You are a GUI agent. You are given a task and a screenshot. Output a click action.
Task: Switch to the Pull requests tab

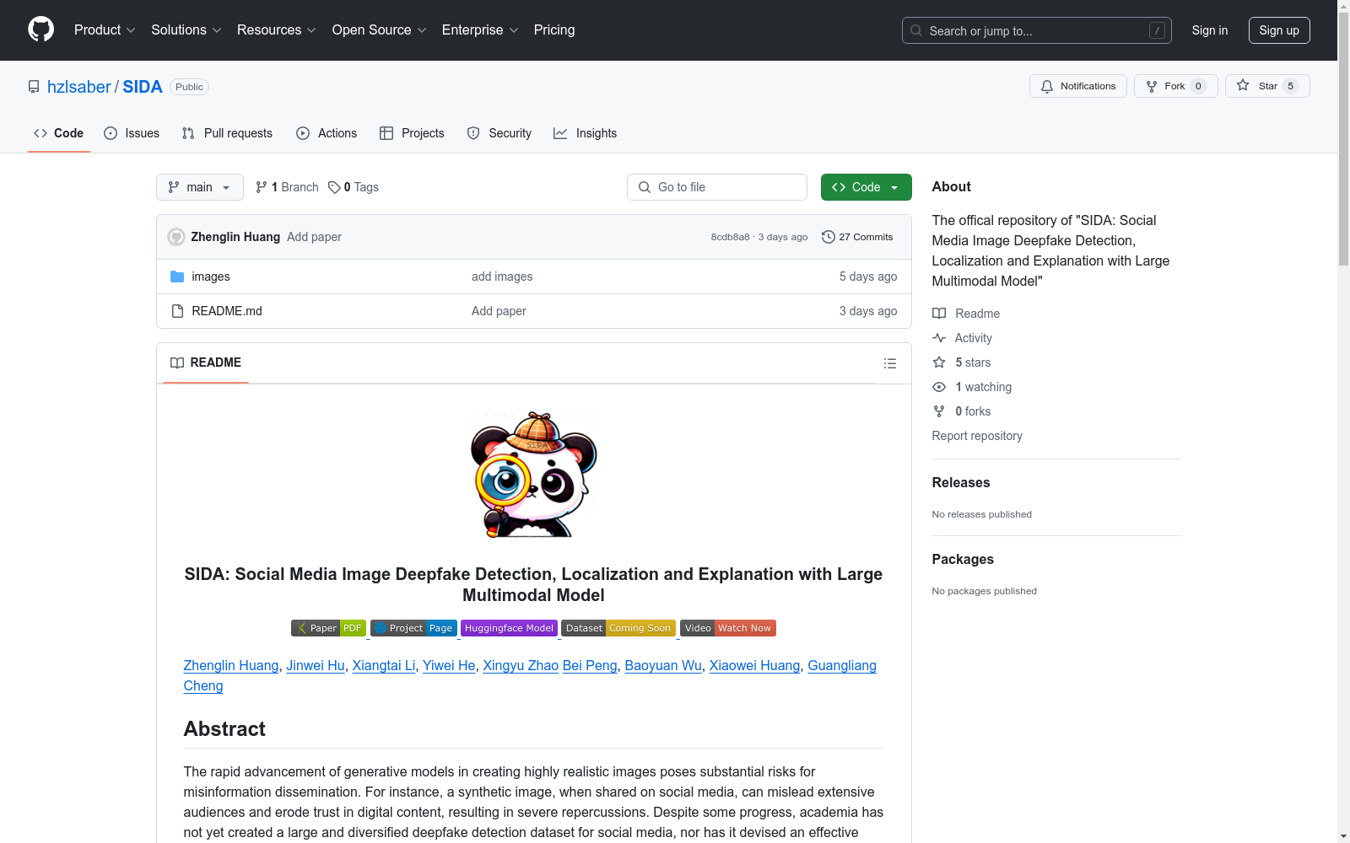227,133
